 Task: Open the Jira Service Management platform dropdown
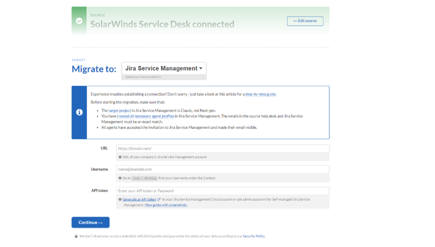coord(164,68)
